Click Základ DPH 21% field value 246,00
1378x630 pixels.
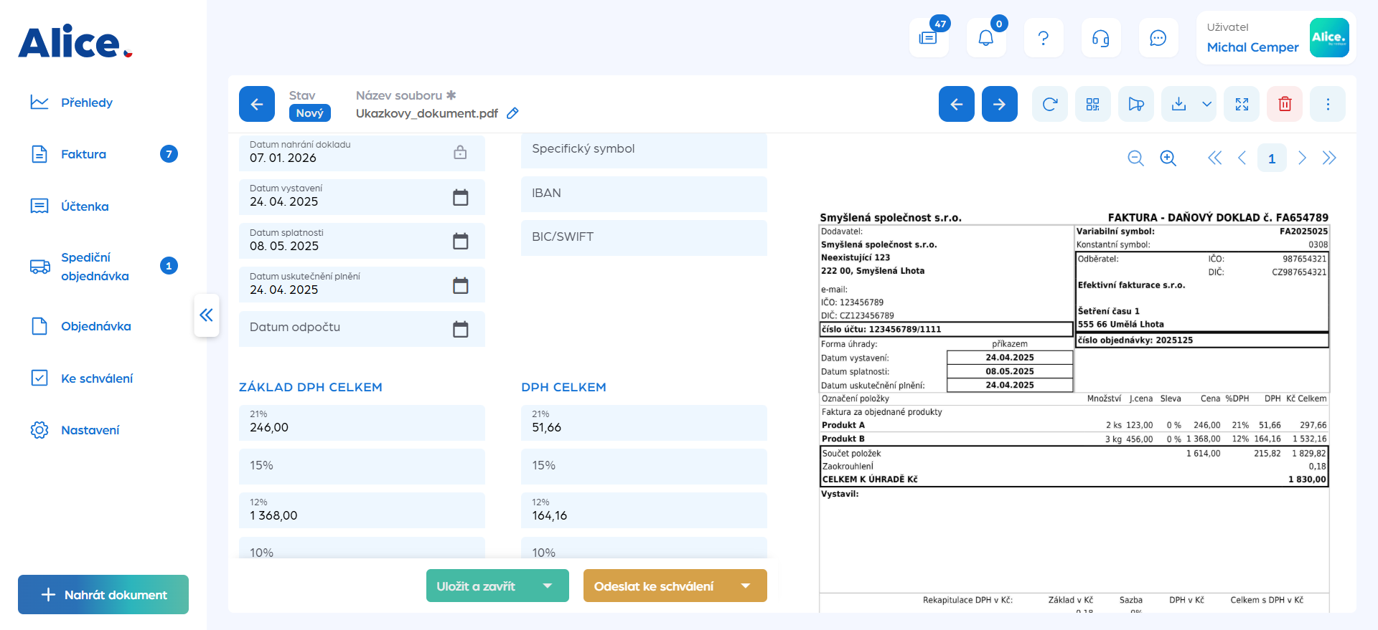pyautogui.click(x=362, y=423)
